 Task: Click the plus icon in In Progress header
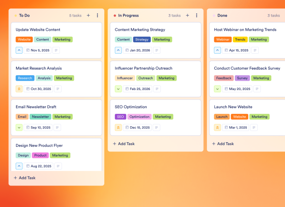click(188, 16)
